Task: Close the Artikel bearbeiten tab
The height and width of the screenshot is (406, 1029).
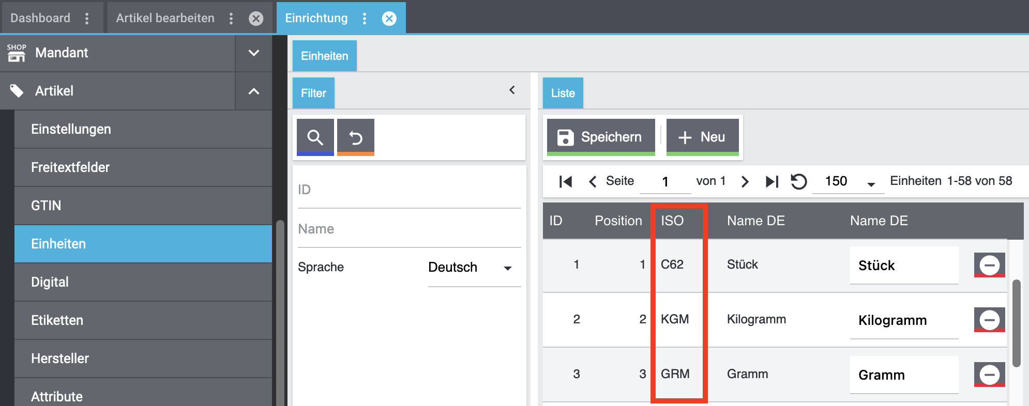Action: click(x=256, y=19)
